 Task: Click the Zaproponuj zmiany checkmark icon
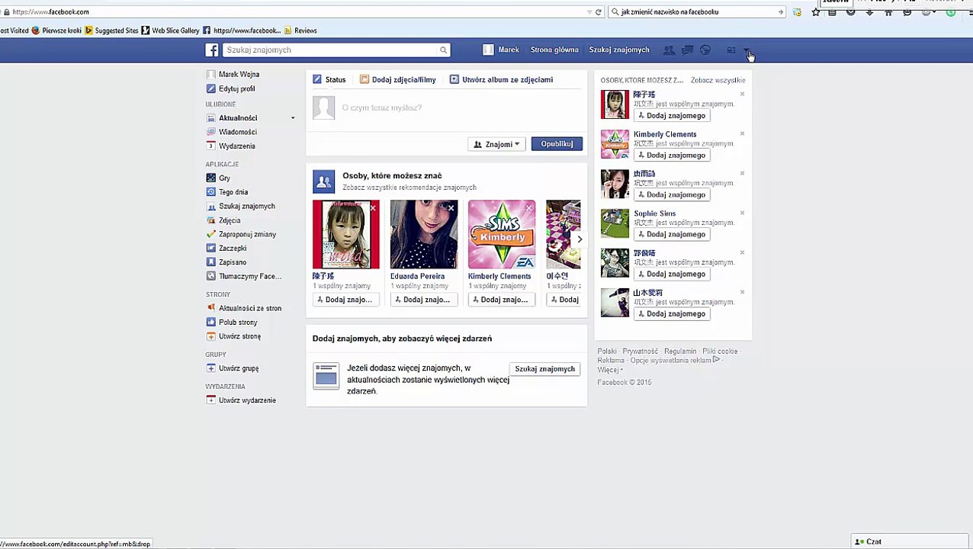tap(211, 234)
